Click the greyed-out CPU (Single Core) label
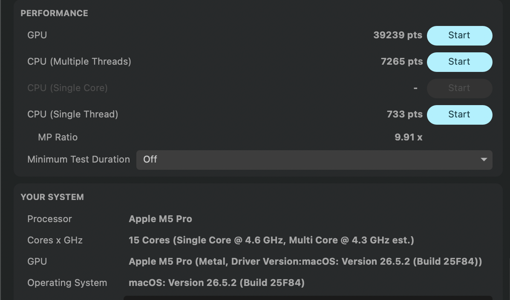Image resolution: width=510 pixels, height=300 pixels. (67, 88)
